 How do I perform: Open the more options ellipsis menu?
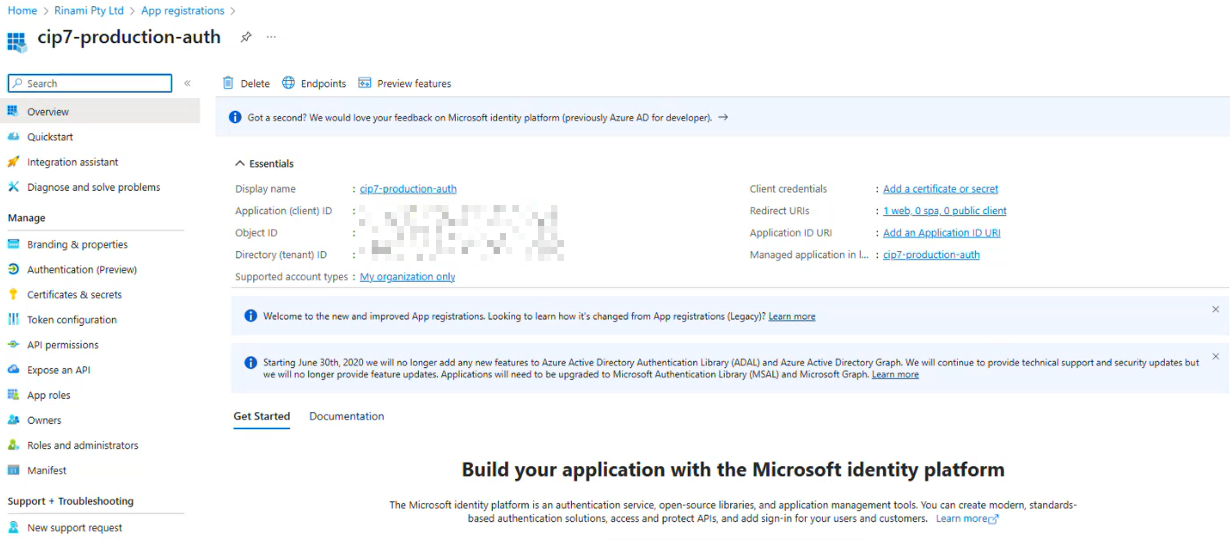271,37
